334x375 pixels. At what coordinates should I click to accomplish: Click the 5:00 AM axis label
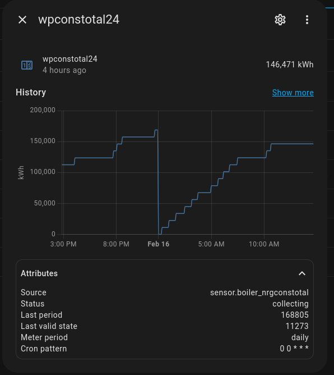click(211, 244)
